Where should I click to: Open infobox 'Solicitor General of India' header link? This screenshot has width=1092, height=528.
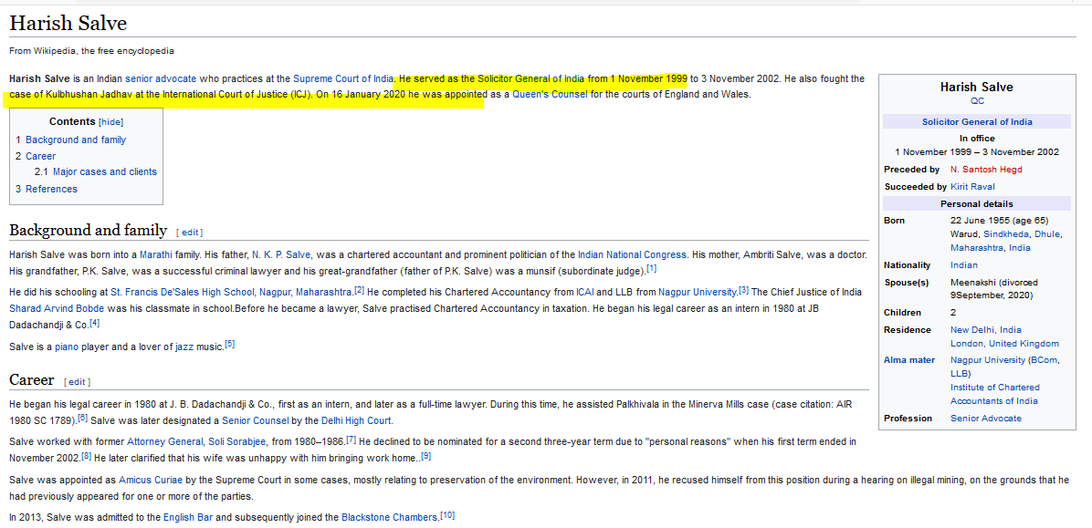click(x=977, y=121)
